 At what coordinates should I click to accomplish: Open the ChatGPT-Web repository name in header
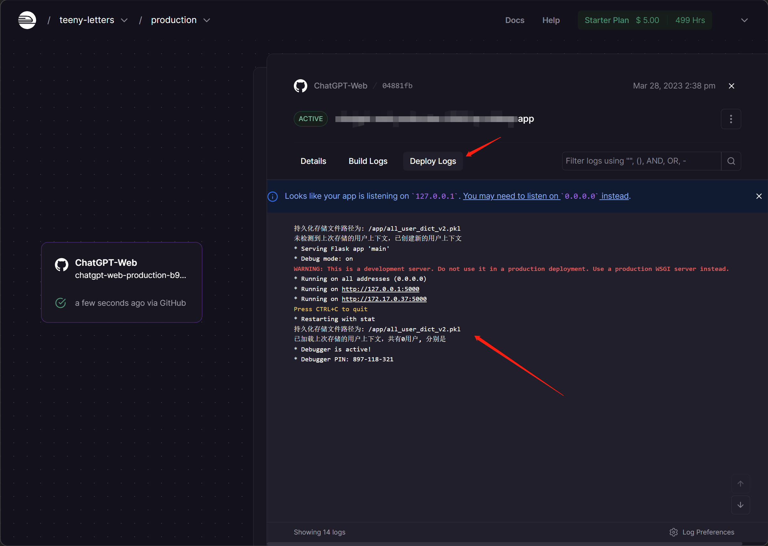coord(341,86)
